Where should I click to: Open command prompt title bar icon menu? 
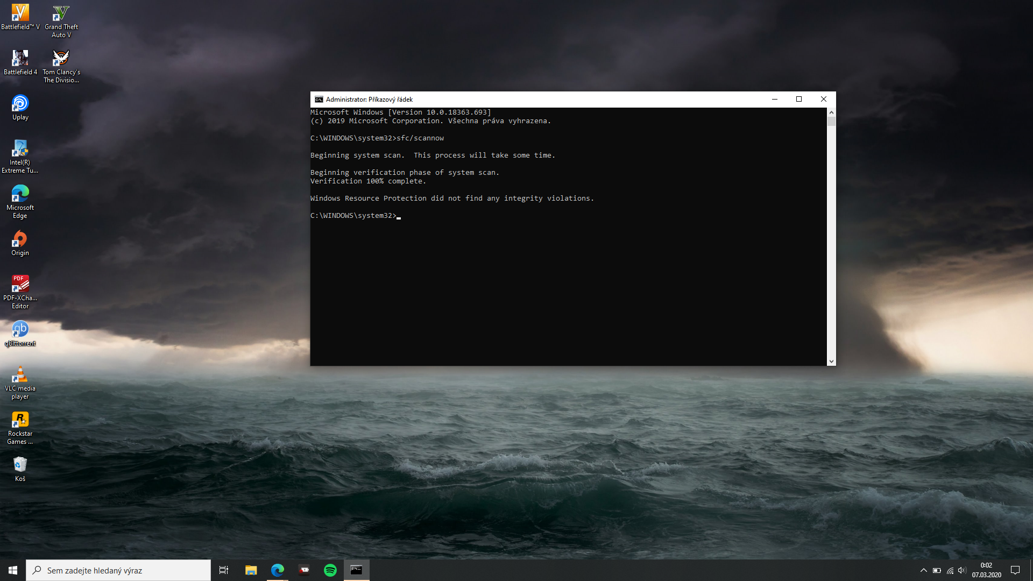(319, 100)
